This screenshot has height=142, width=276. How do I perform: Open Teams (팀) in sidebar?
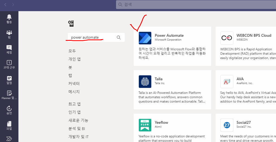coord(9,34)
